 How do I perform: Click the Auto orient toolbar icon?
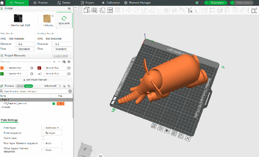click(x=102, y=10)
